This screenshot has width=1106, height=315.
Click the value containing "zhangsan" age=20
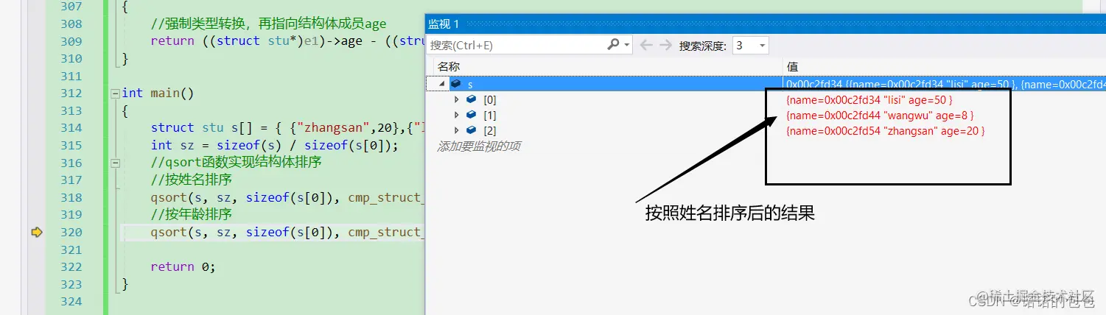886,130
